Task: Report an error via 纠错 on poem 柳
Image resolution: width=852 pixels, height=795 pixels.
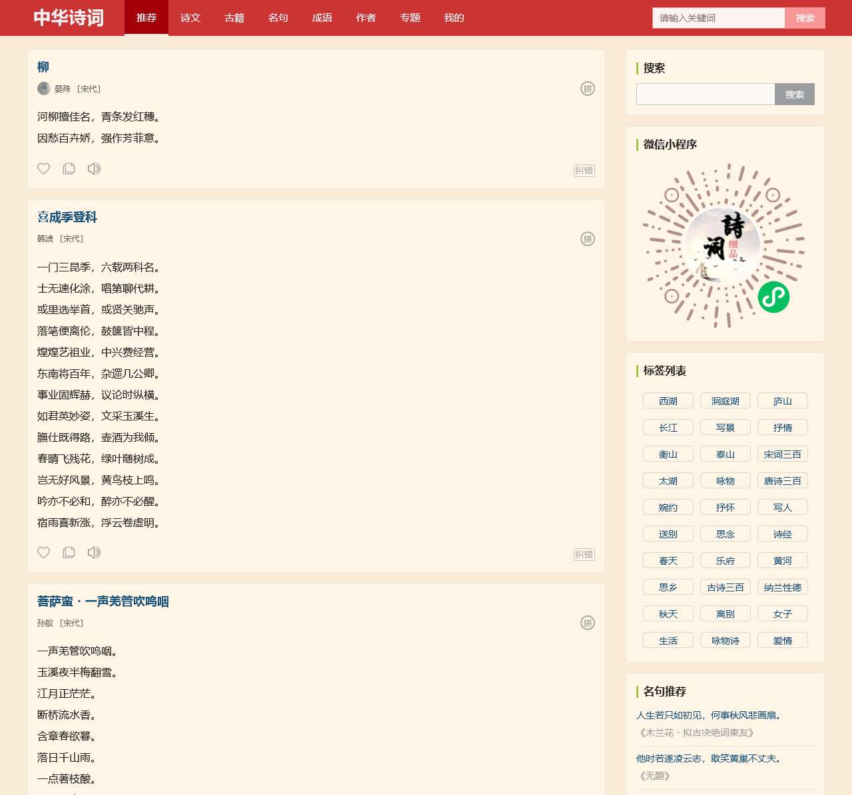Action: 584,170
